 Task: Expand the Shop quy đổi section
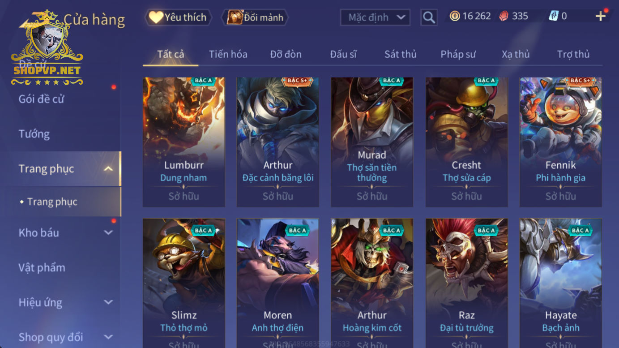click(x=108, y=337)
